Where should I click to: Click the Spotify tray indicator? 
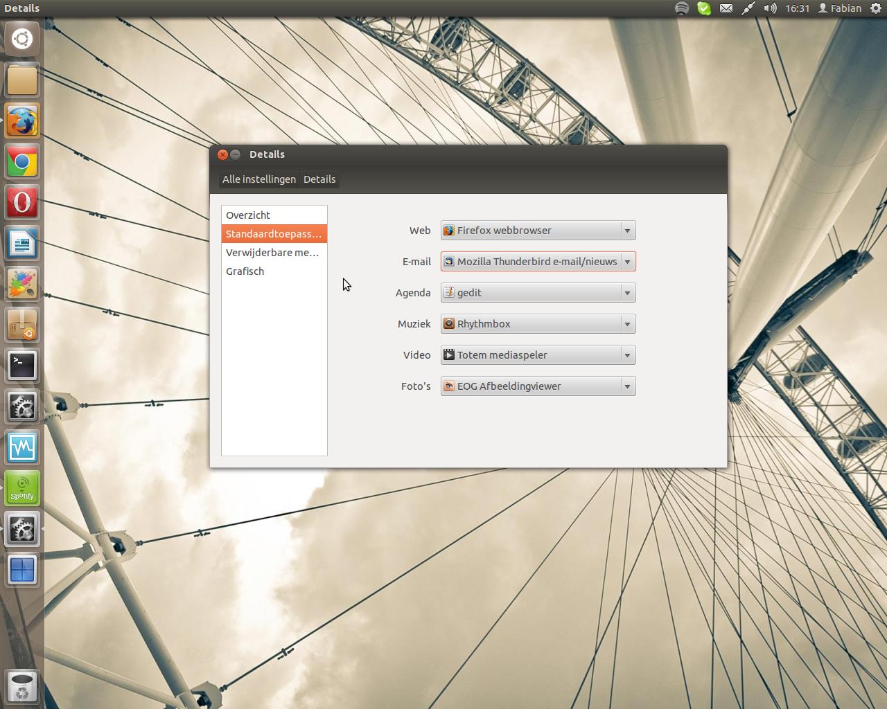[682, 8]
